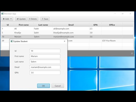Click the Delete toolbar button

33,19
